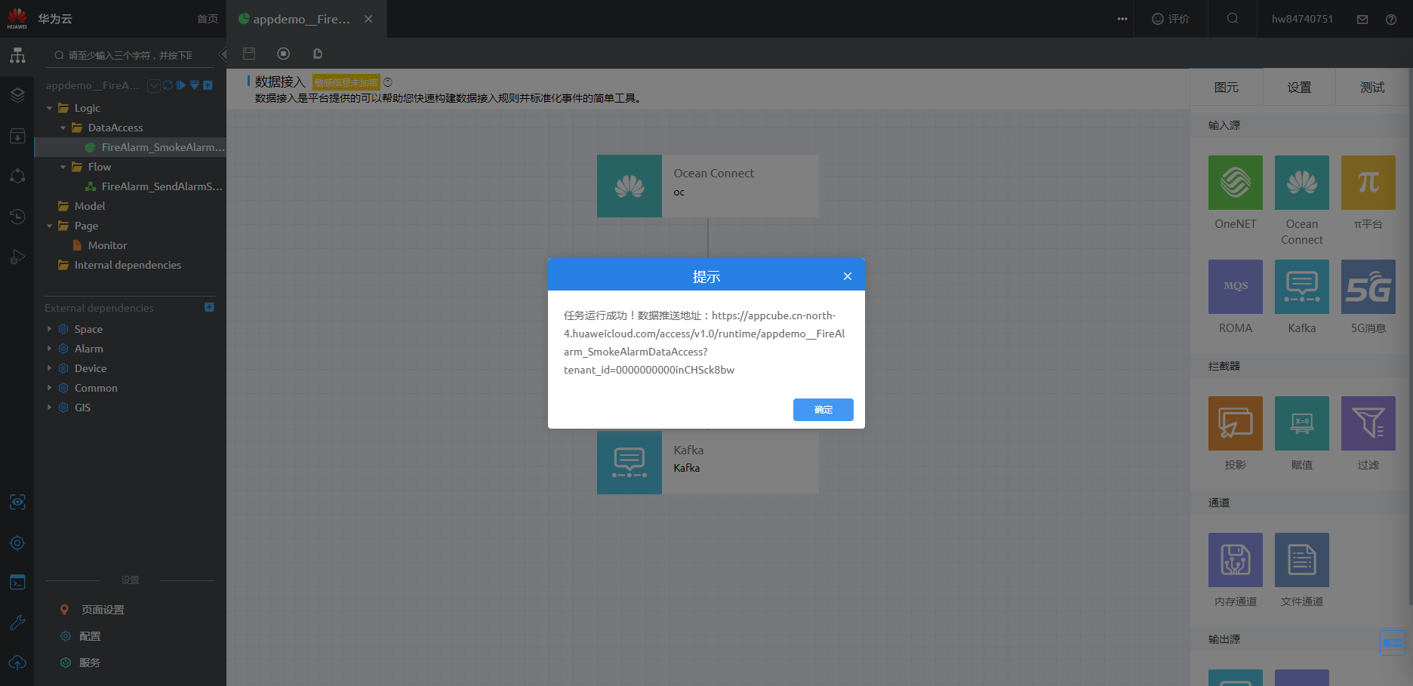The width and height of the screenshot is (1413, 686).
Task: Click the connected-nodes sidebar icon
Action: point(17,176)
